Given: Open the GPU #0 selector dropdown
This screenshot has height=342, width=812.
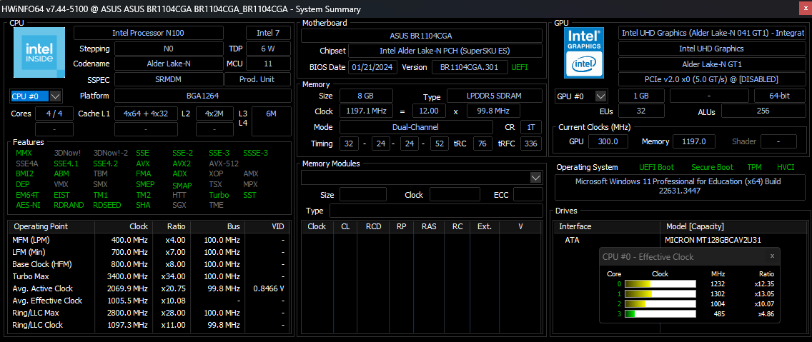Looking at the screenshot, I should coord(581,96).
